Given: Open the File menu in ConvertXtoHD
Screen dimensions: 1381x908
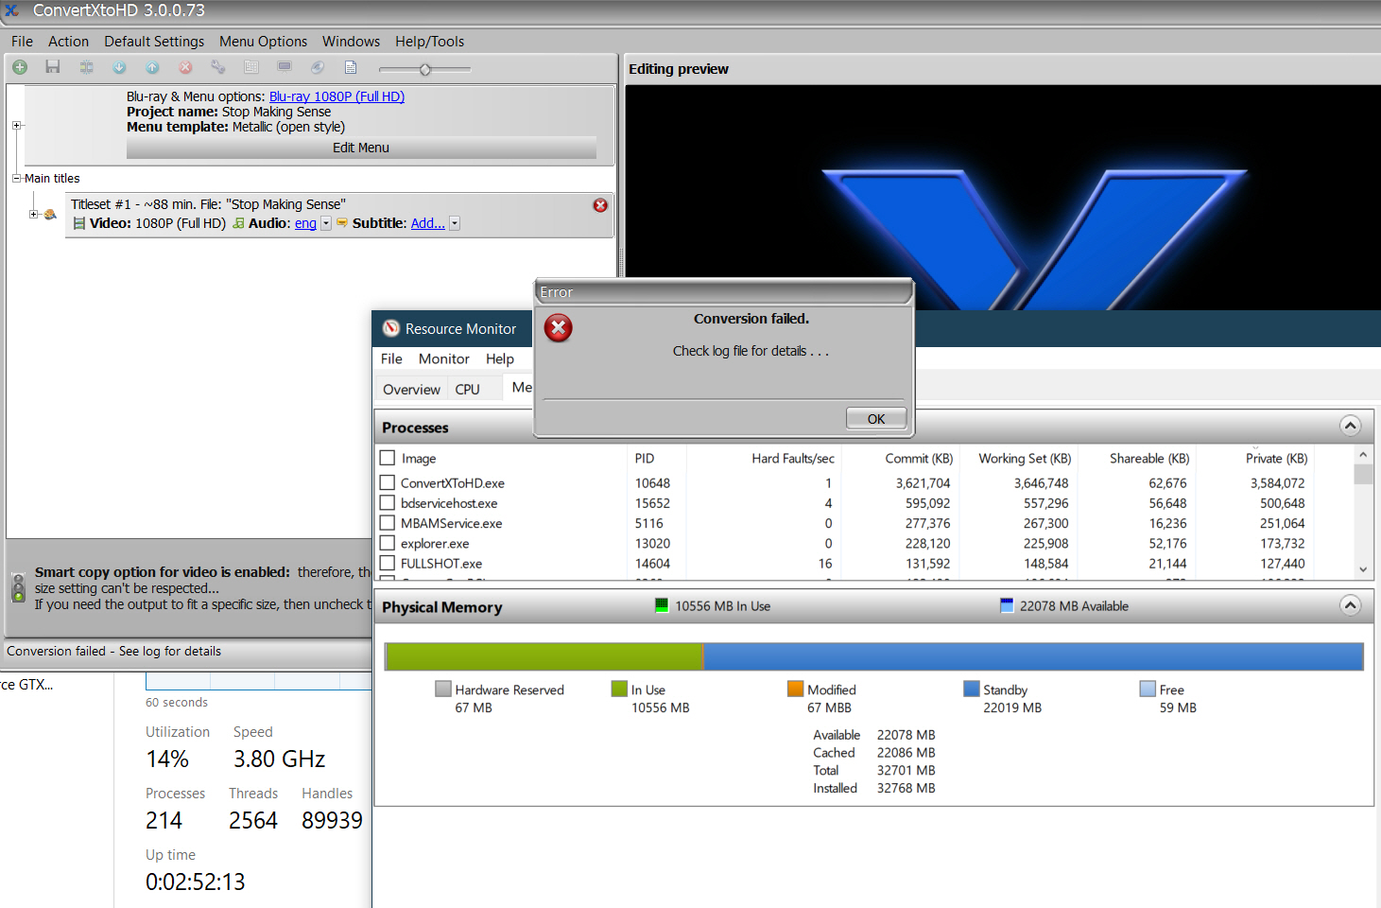Looking at the screenshot, I should (22, 42).
